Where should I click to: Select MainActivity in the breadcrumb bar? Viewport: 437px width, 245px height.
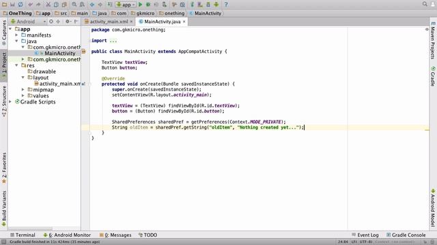coord(205,13)
